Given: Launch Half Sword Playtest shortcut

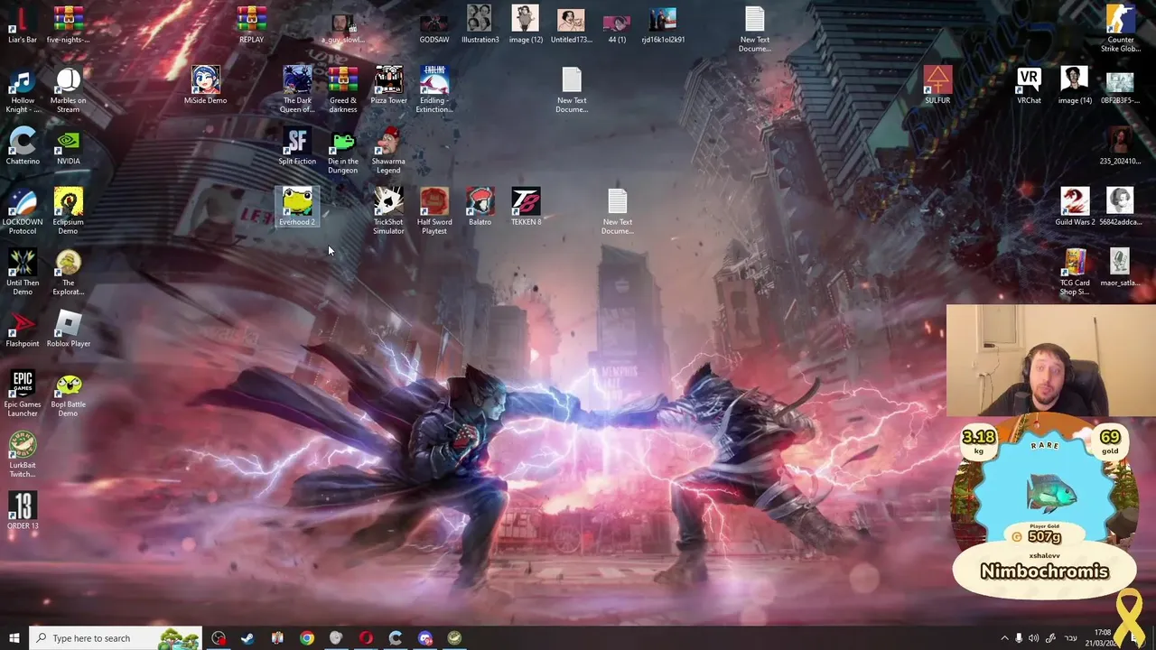Looking at the screenshot, I should coord(434,212).
